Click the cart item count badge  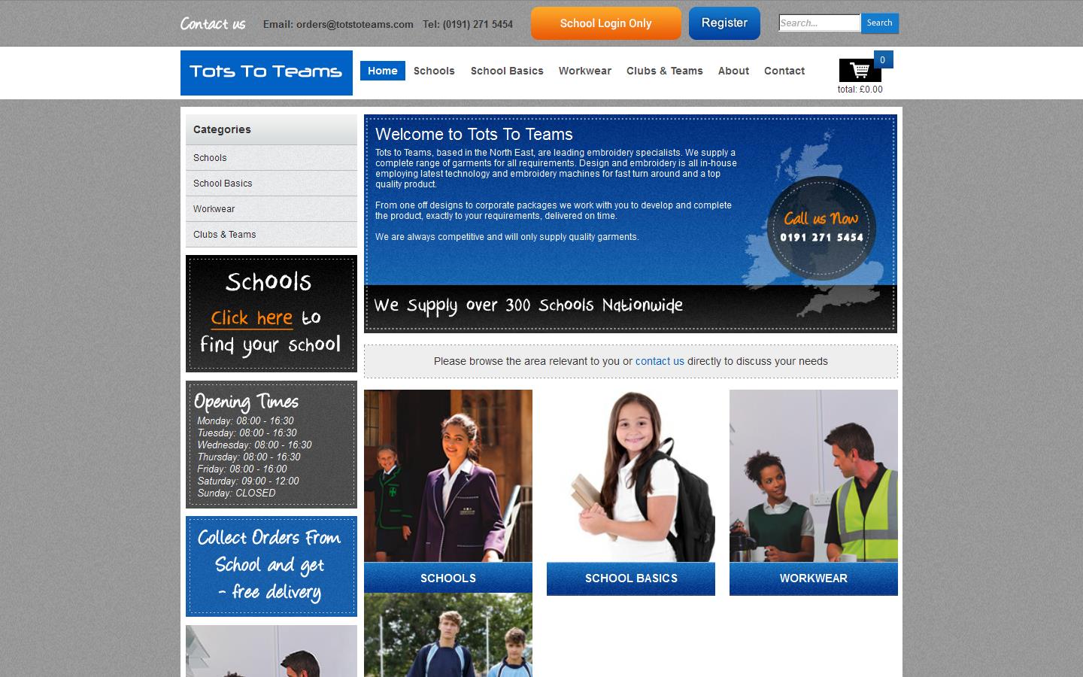(881, 59)
